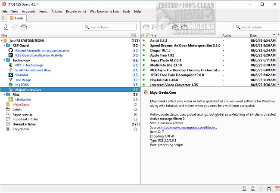Toggle read dot for MEGAsync For Desktop
Viewport: 280px width, 193px height.
click(143, 70)
